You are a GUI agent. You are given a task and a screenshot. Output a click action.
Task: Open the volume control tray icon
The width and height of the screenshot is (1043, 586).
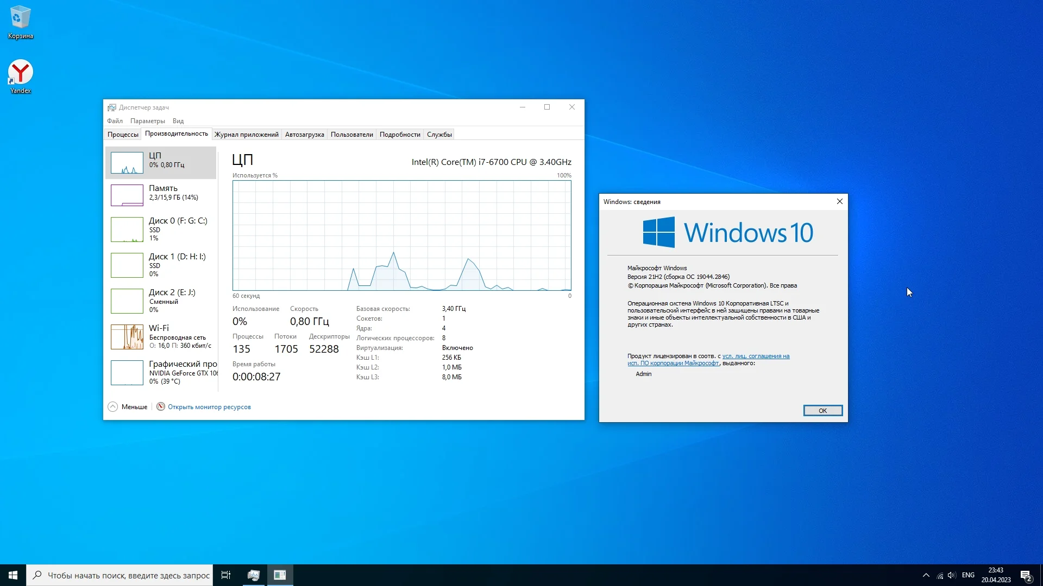click(x=951, y=575)
